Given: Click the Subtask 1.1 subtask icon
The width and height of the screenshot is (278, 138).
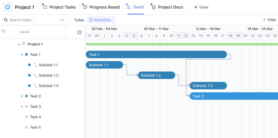Looking at the screenshot, I should 35,65.
